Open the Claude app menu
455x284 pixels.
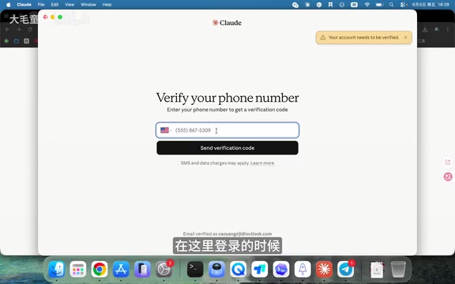click(x=24, y=5)
